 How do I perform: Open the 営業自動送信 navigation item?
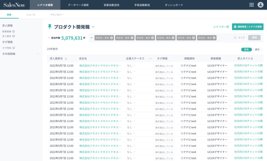tap(111, 5)
